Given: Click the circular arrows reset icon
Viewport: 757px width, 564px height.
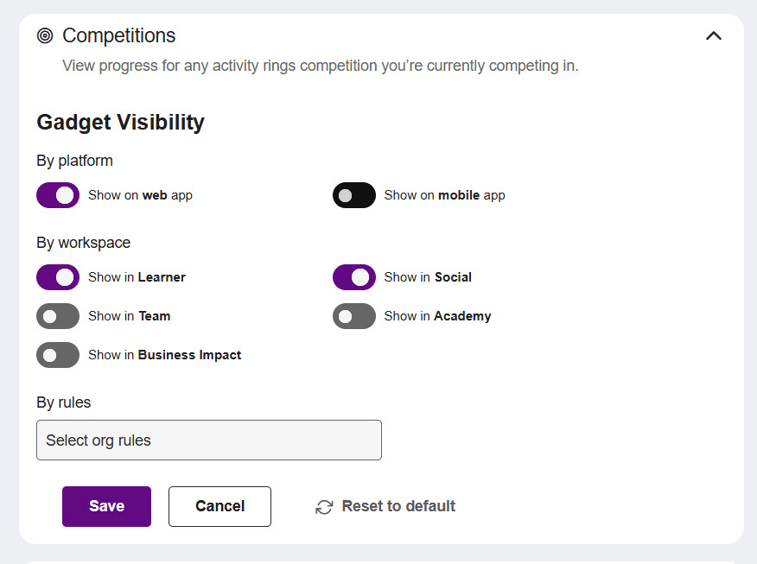Looking at the screenshot, I should 324,507.
